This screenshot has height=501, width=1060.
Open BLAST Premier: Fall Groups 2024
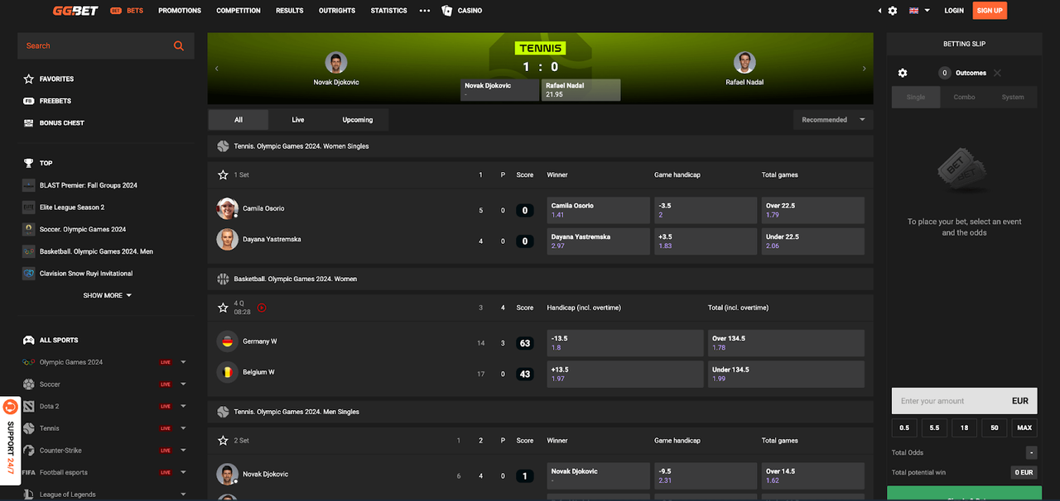[x=89, y=185]
